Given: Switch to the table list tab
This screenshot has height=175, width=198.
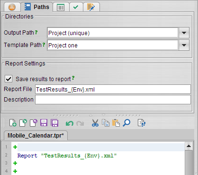Looking at the screenshot, I should point(61,7).
